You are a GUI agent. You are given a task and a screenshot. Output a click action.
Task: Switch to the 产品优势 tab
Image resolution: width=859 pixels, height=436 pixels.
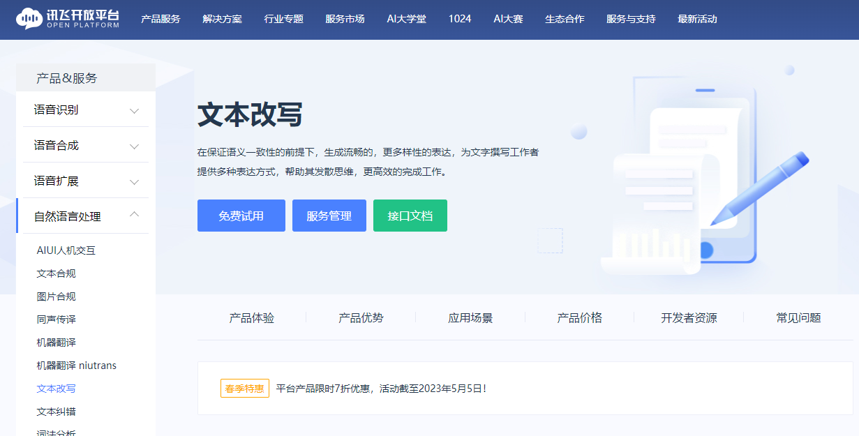[x=361, y=318]
